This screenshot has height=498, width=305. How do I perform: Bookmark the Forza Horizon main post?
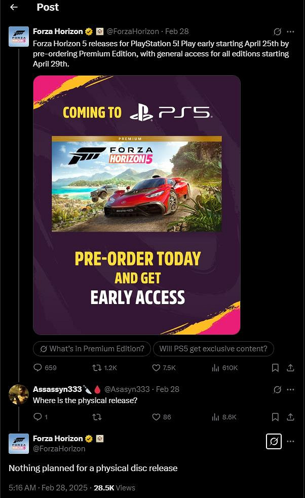tap(275, 368)
